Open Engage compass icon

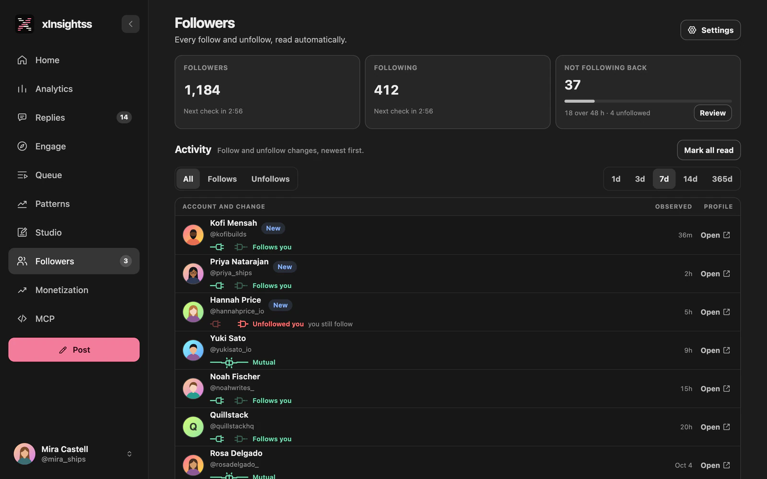22,146
